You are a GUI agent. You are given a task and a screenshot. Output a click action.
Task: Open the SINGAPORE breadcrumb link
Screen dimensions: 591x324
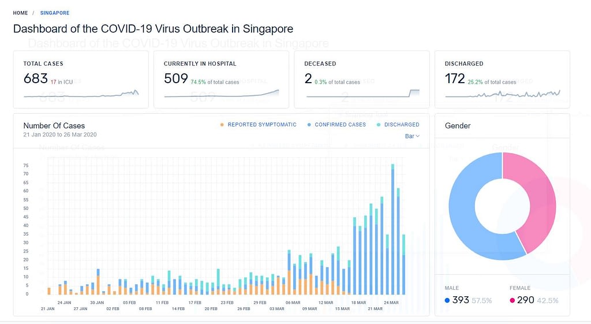[x=55, y=13]
